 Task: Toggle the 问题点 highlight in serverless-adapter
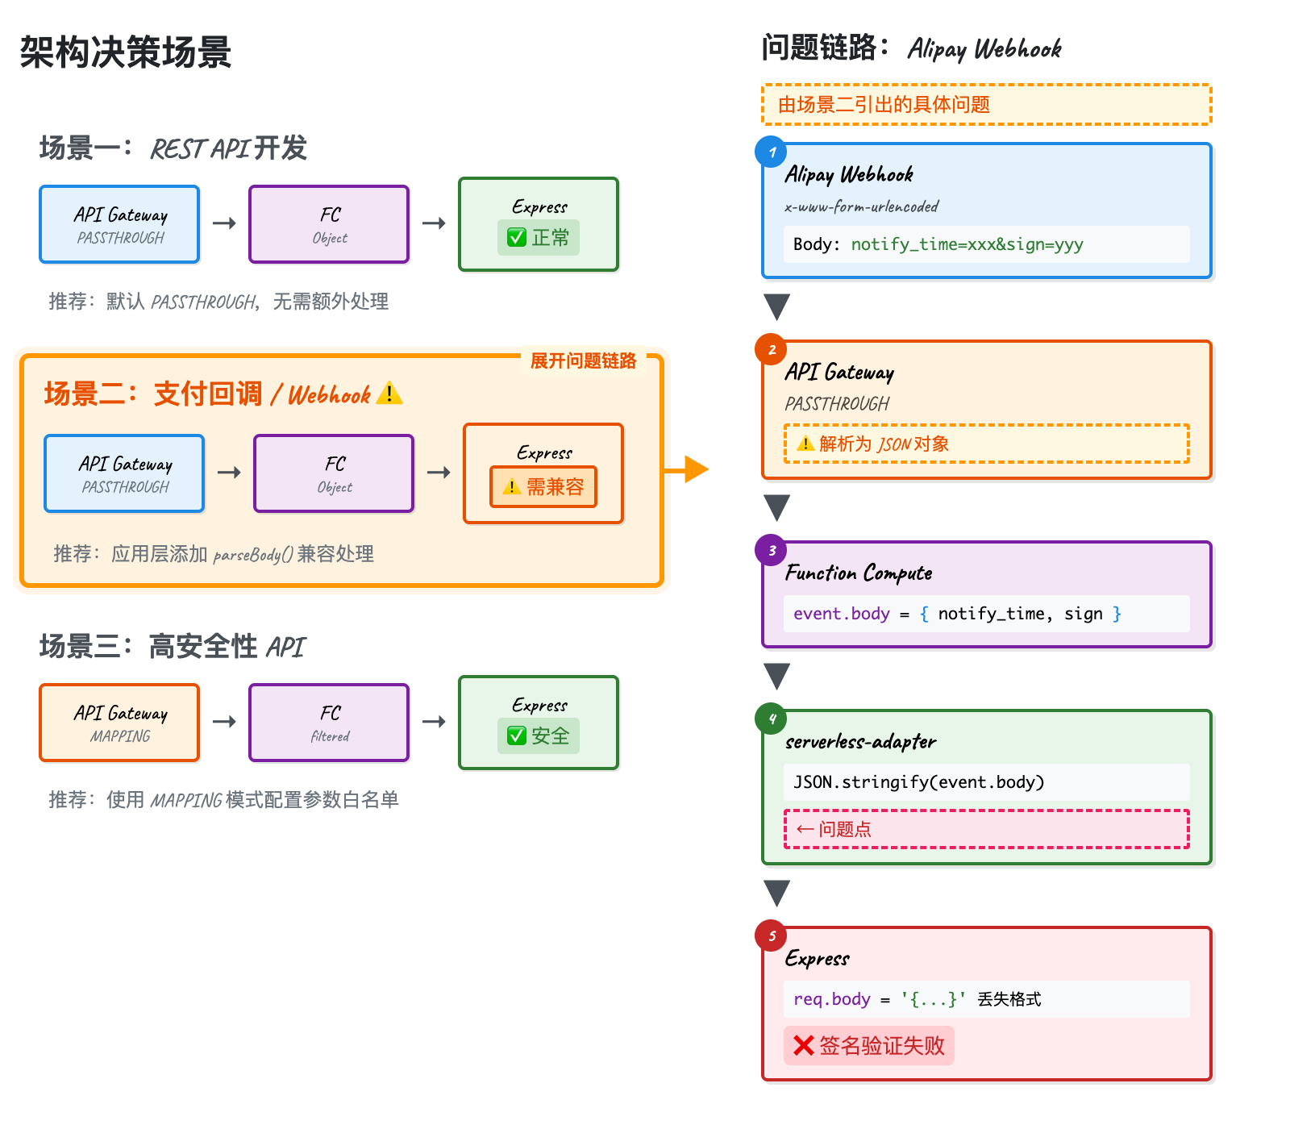point(986,829)
